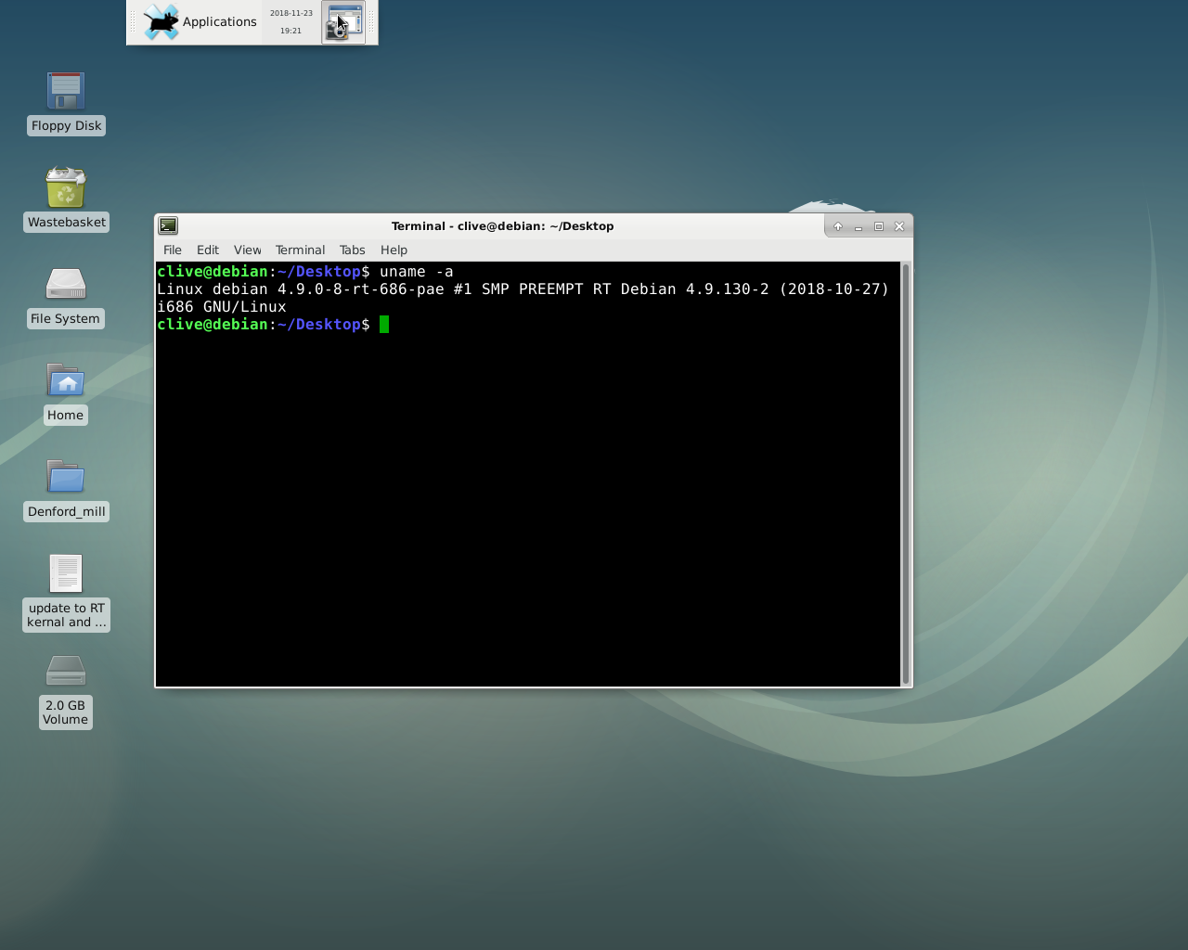Select the Denford_mill folder icon
The height and width of the screenshot is (950, 1188).
(66, 477)
